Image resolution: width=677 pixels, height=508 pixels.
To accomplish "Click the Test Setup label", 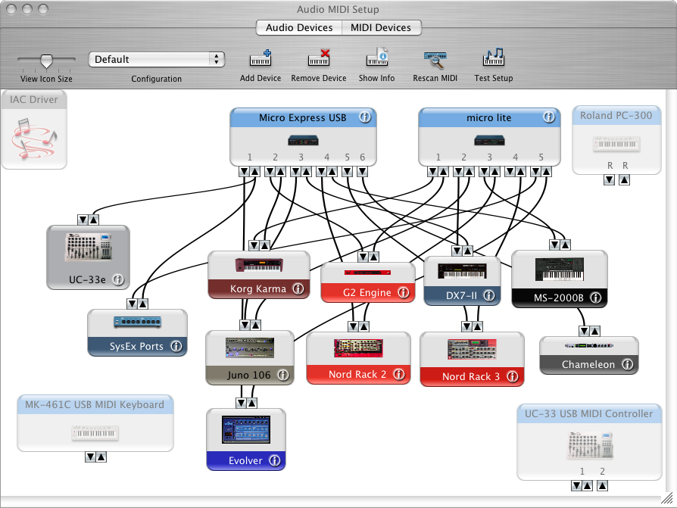I will tap(494, 78).
